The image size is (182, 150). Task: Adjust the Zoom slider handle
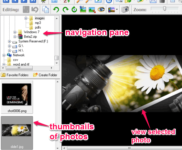coord(164,9)
